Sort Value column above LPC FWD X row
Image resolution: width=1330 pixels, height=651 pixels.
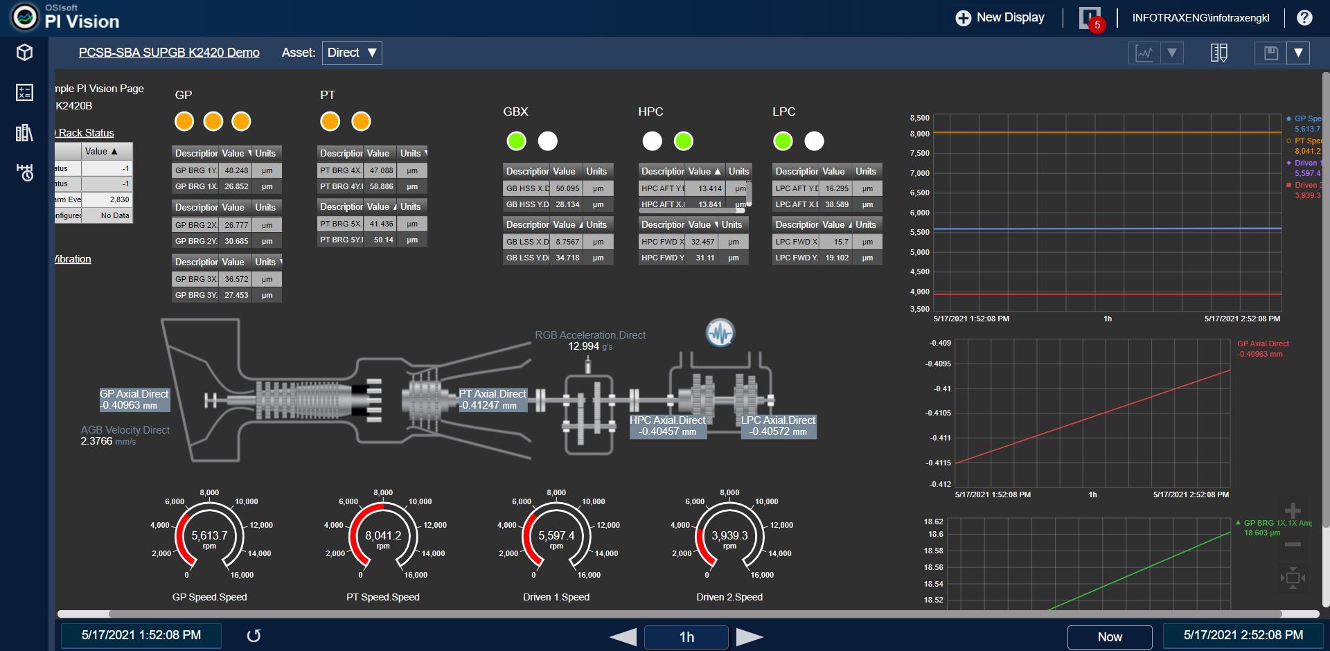coord(837,224)
